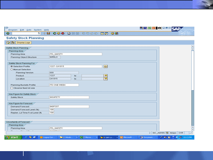Click the Demand Forecast Level (%) field

coord(51,110)
